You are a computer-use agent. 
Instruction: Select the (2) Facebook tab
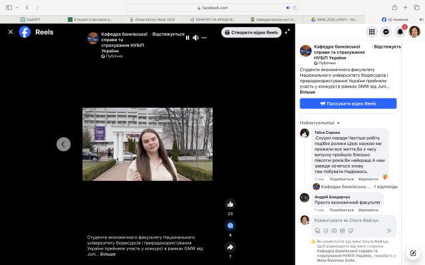click(394, 19)
